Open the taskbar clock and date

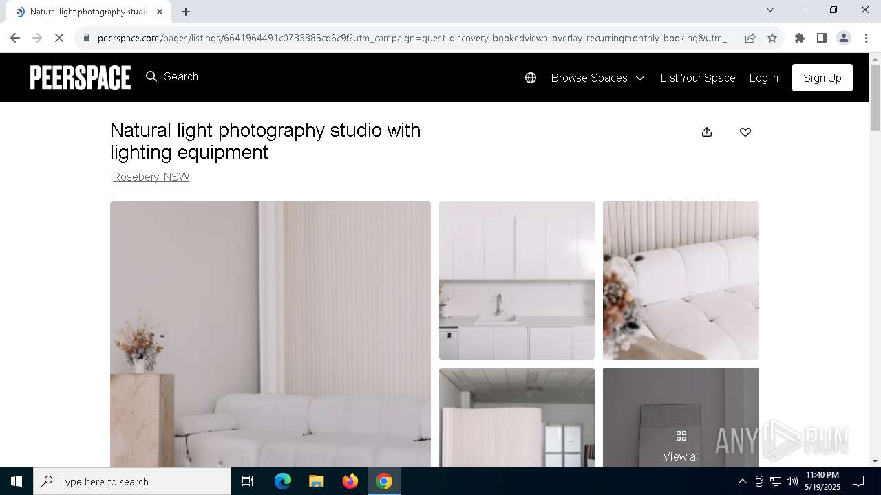click(822, 481)
